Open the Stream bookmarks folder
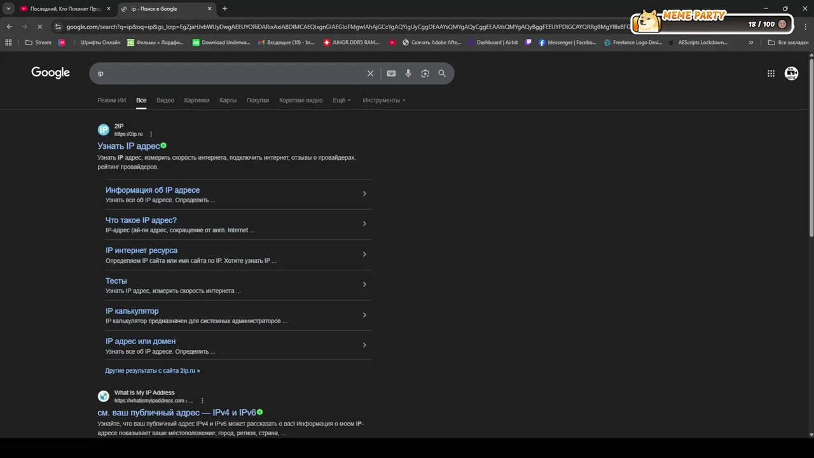 38,43
